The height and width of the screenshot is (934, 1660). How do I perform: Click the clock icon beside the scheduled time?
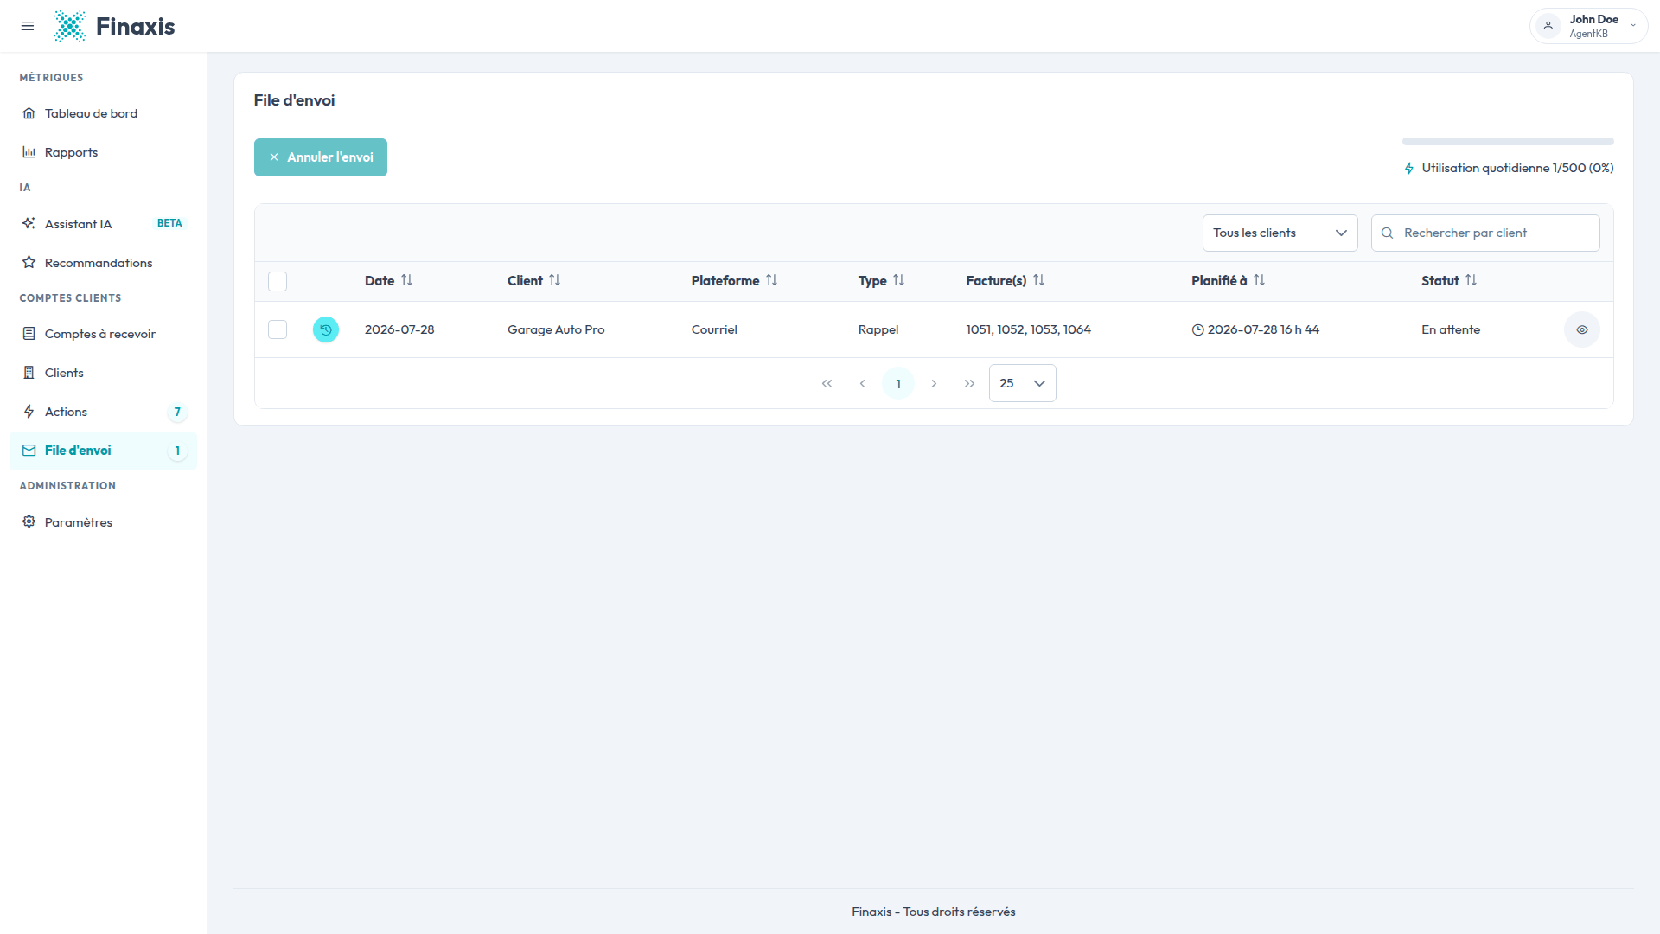pyautogui.click(x=1198, y=329)
